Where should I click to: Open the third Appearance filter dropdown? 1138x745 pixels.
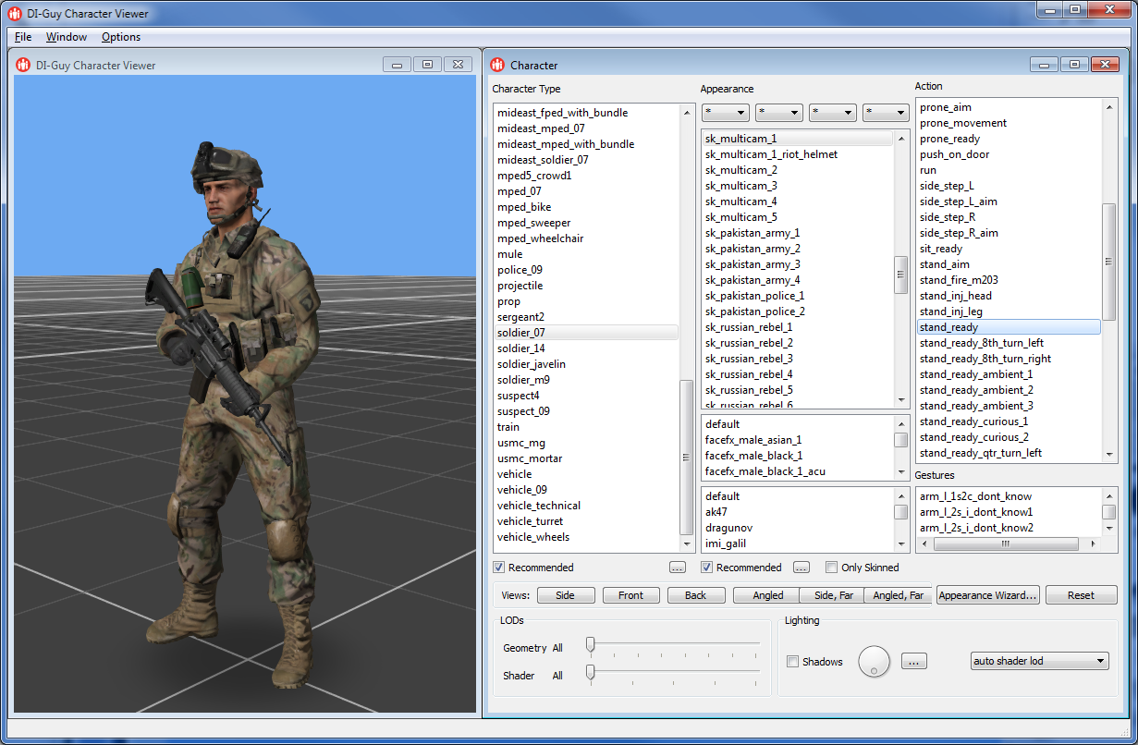(833, 112)
